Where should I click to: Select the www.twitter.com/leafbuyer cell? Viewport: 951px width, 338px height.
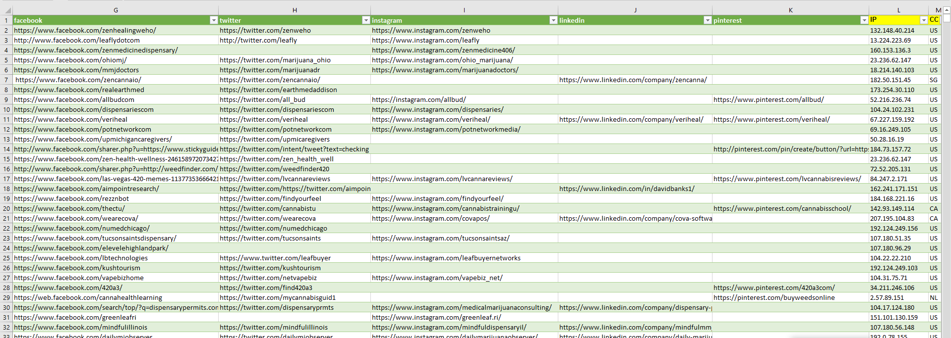pos(295,258)
